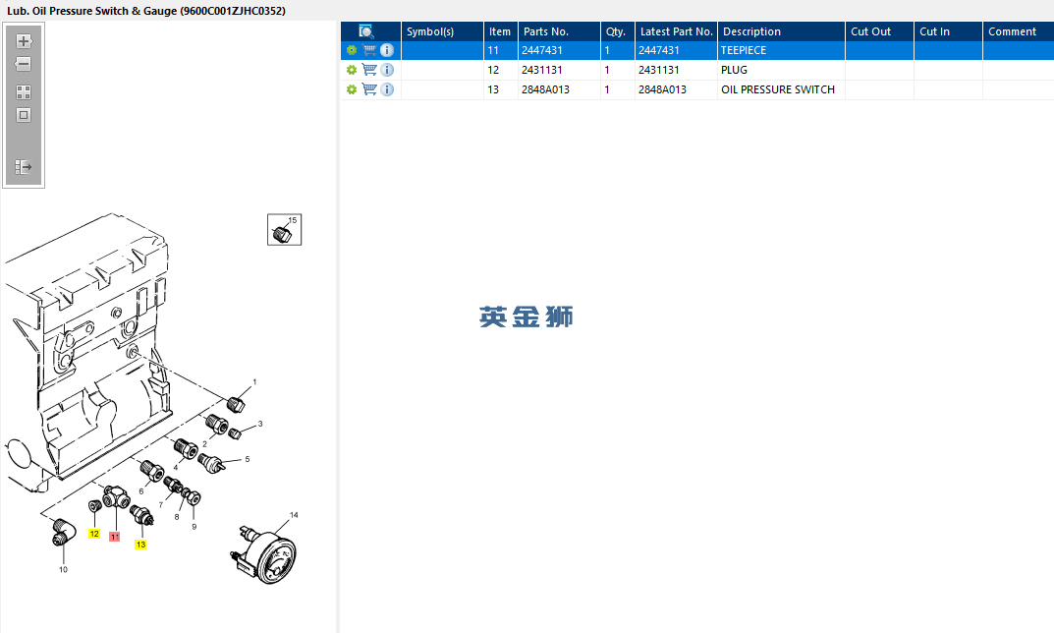
Task: Add PLUG 2431131 to cart
Action: click(x=369, y=69)
